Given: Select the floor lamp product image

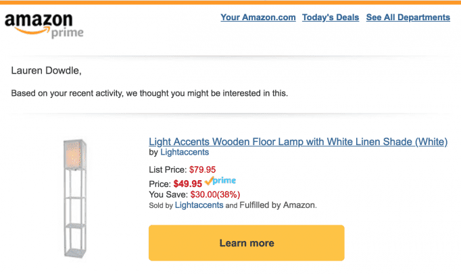Looking at the screenshot, I should 75,198.
